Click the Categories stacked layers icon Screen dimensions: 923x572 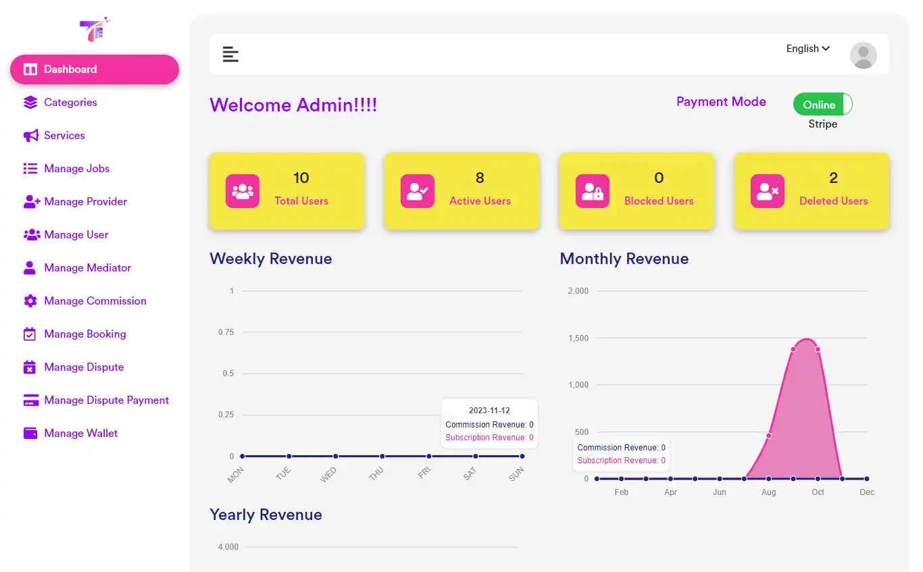coord(30,102)
